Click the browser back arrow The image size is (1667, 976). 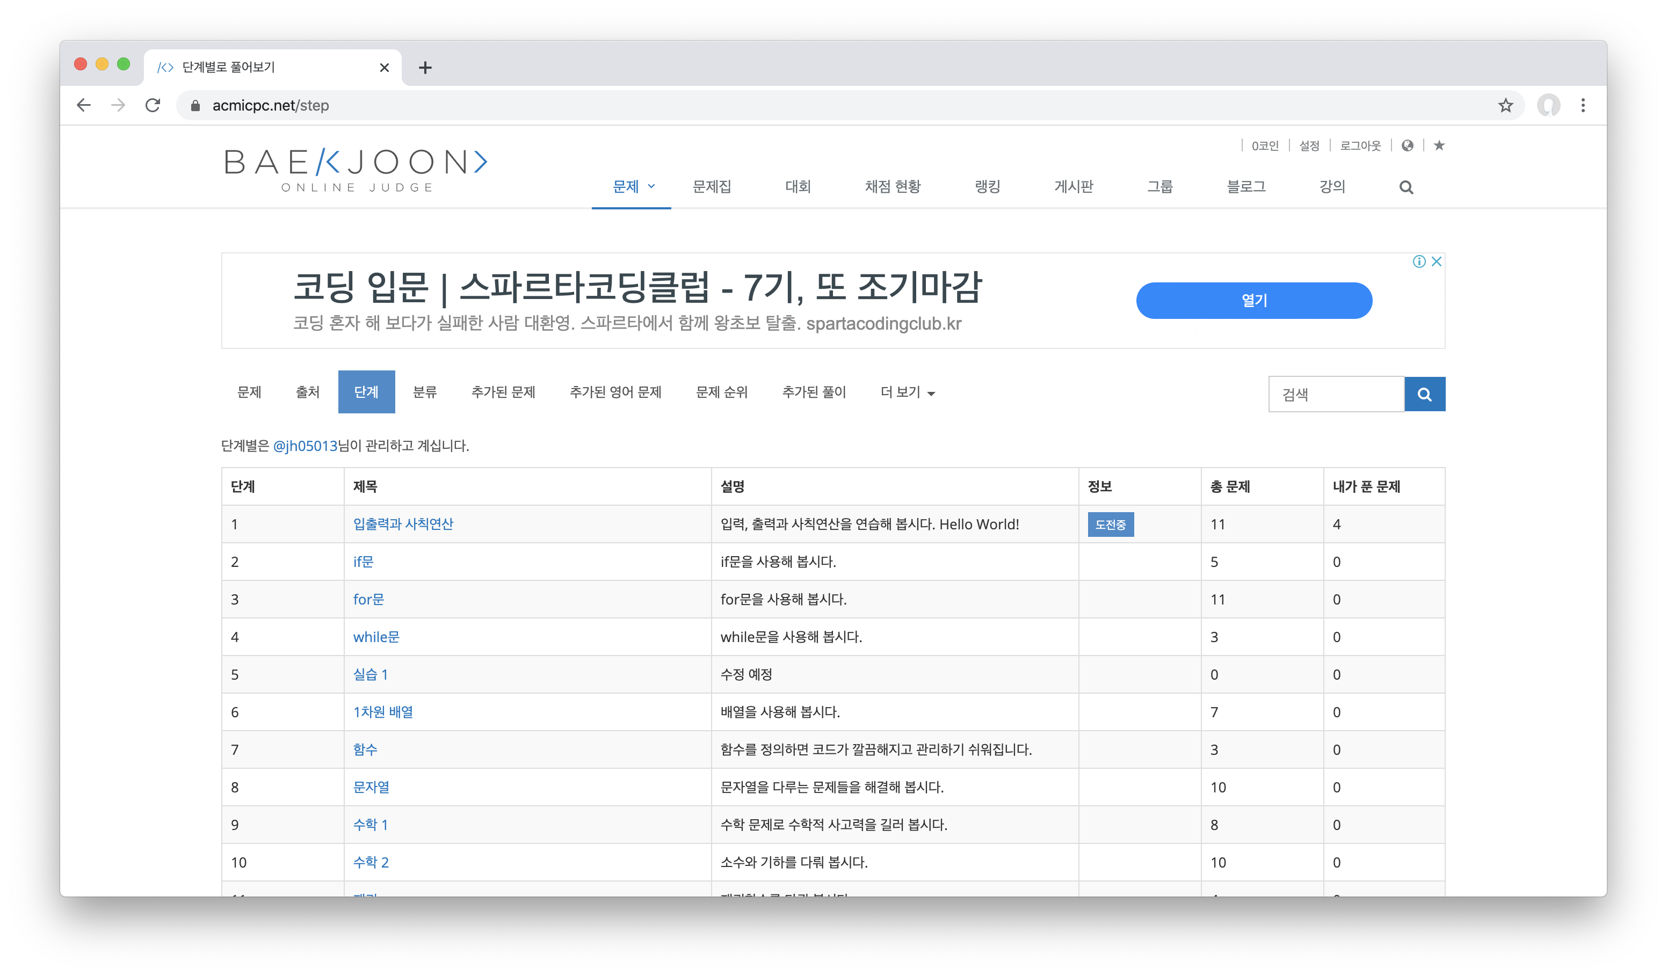point(83,106)
